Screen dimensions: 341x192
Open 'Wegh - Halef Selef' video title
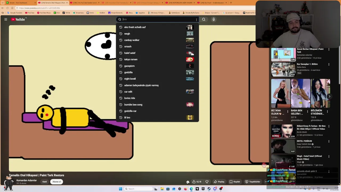309,158
